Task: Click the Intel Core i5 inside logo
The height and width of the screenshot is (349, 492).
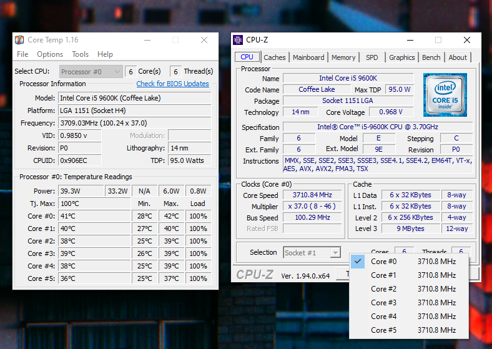Action: click(445, 95)
